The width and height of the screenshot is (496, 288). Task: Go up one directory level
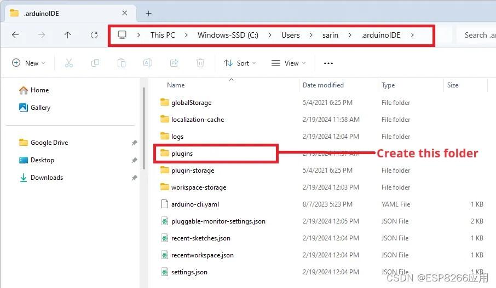67,35
